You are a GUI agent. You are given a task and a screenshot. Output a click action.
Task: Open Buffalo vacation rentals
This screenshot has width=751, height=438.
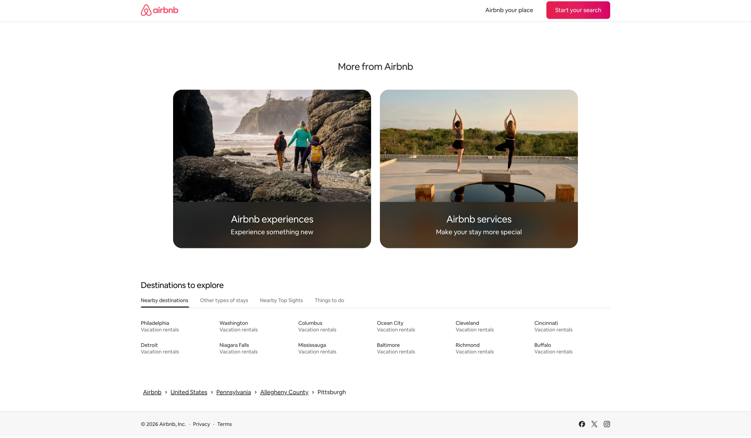point(553,348)
